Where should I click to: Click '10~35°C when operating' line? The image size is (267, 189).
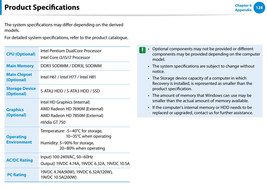point(88,136)
